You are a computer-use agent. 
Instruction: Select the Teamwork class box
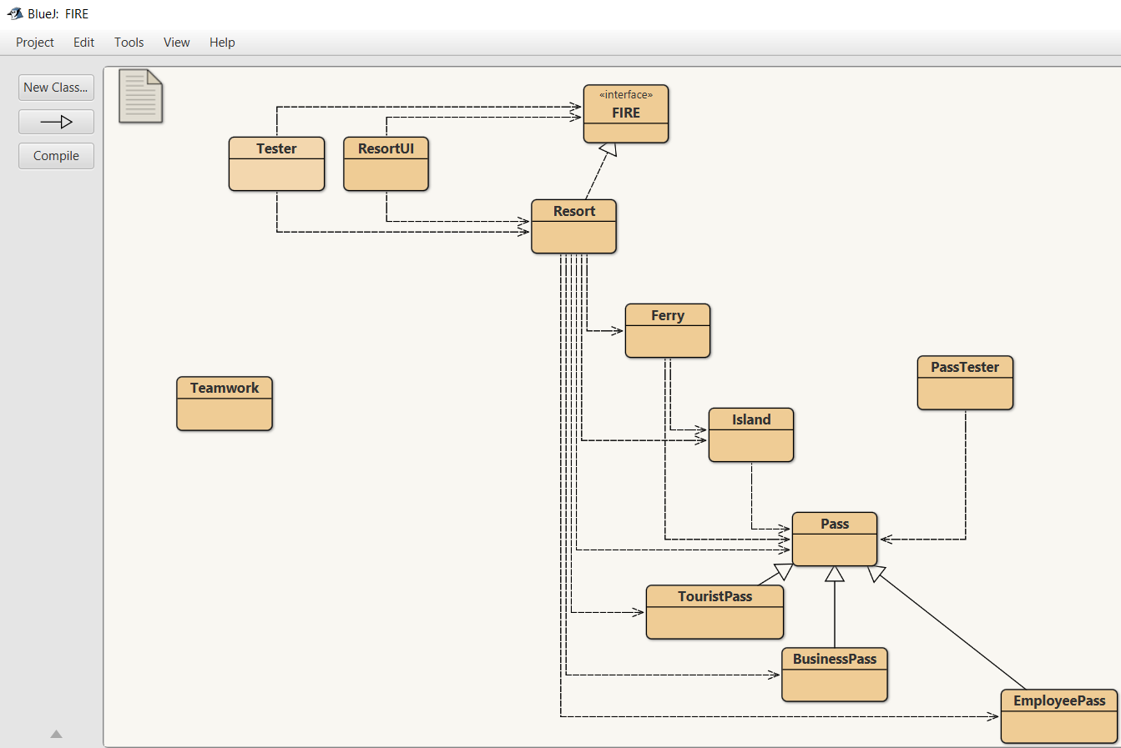(225, 404)
